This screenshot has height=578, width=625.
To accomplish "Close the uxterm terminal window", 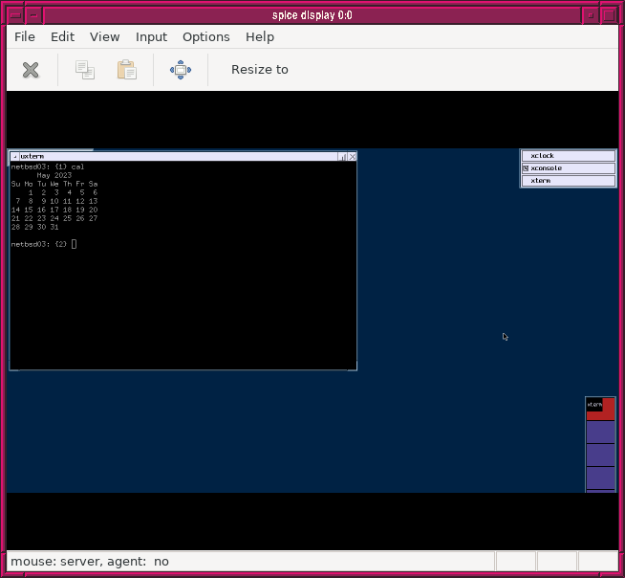I will 352,156.
